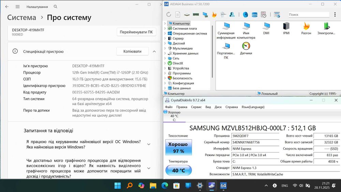This screenshot has height=192, width=341.
Task: Open Сервис menu in CrystalDiskInfo
Action: (196, 107)
